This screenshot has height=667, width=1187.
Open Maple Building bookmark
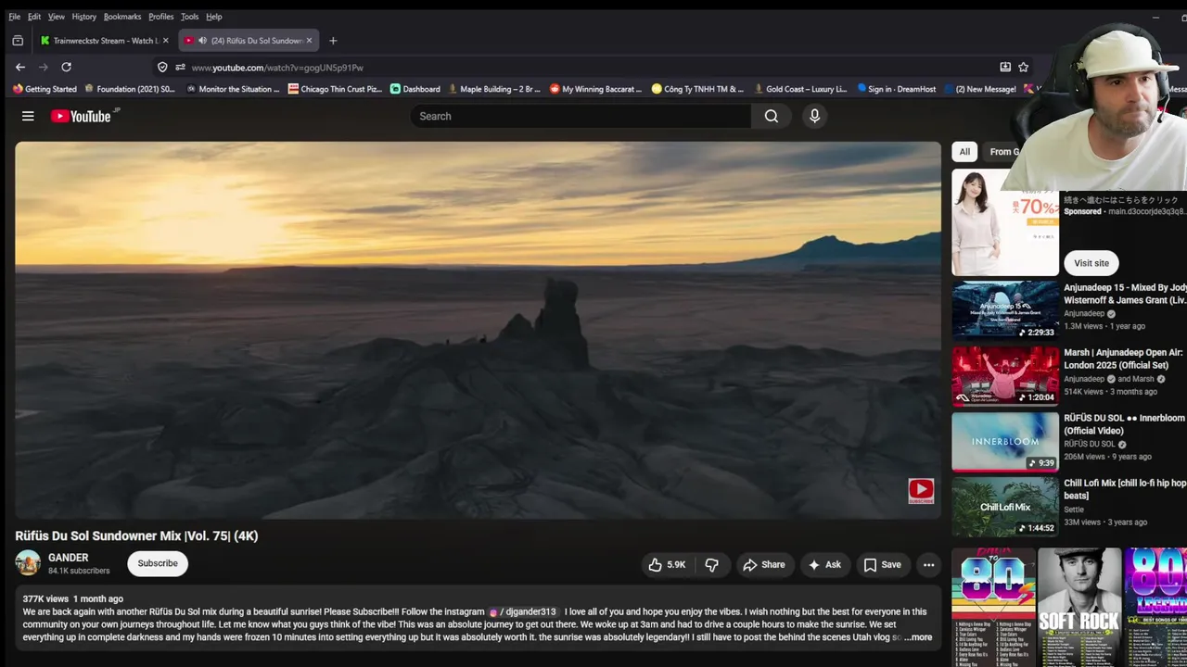click(x=494, y=89)
